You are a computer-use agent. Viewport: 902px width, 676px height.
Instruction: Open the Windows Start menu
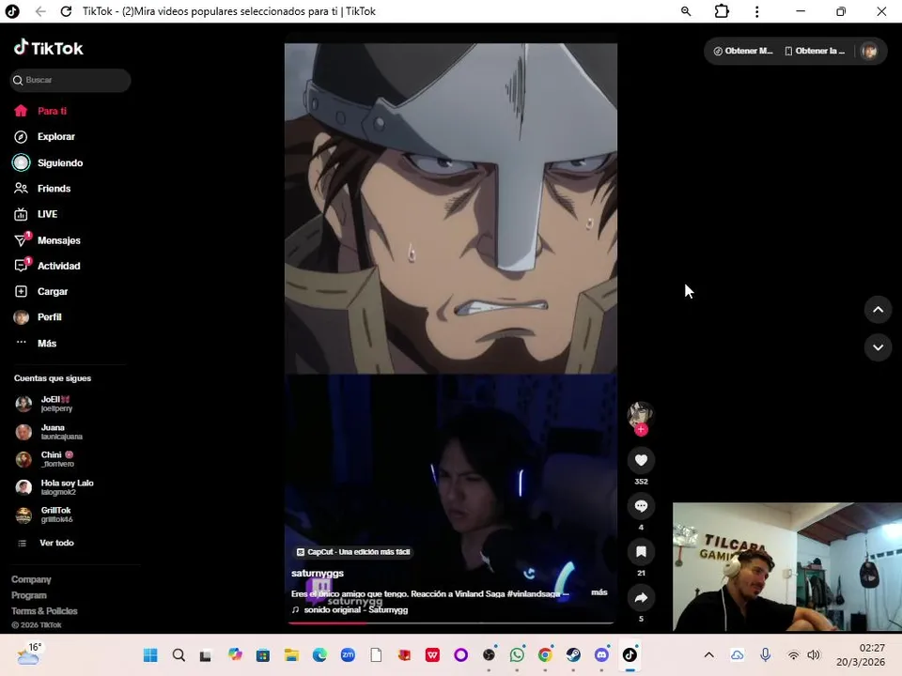point(150,655)
